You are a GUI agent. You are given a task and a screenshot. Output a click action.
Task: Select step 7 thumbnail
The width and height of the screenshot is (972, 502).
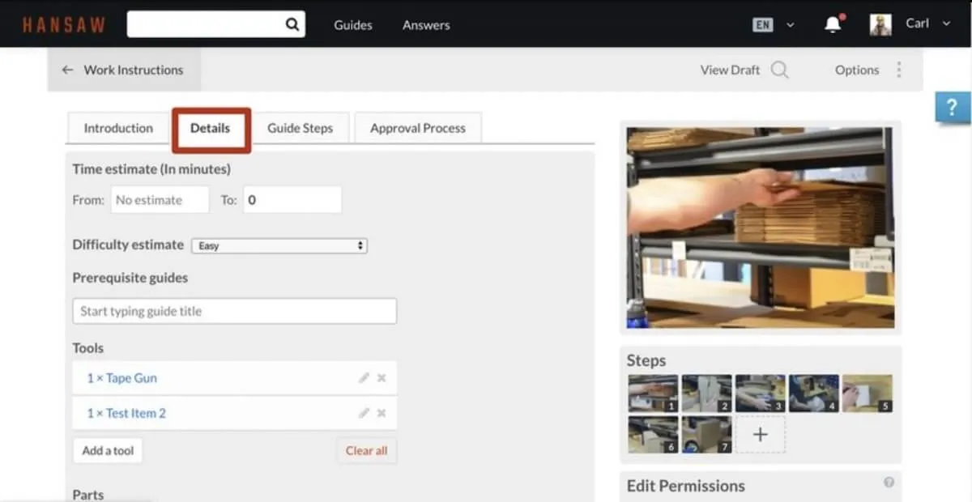coord(706,435)
